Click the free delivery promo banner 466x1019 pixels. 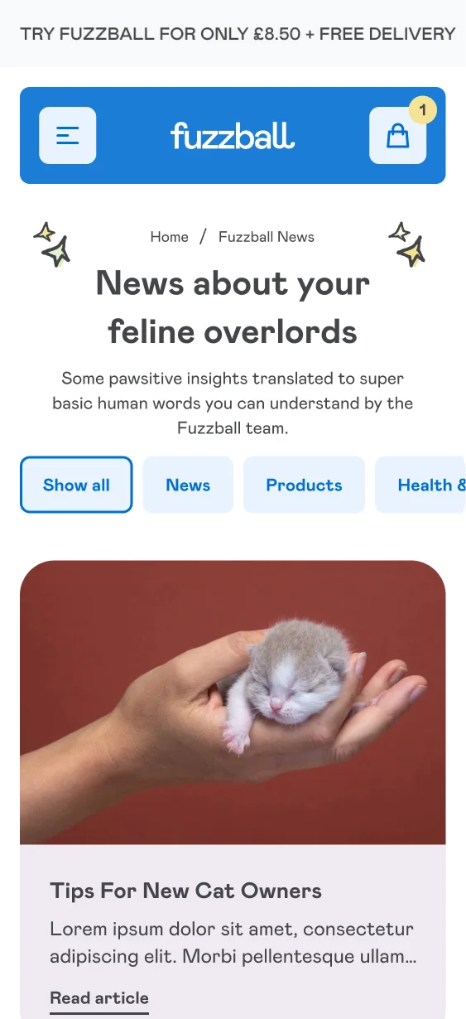point(233,34)
